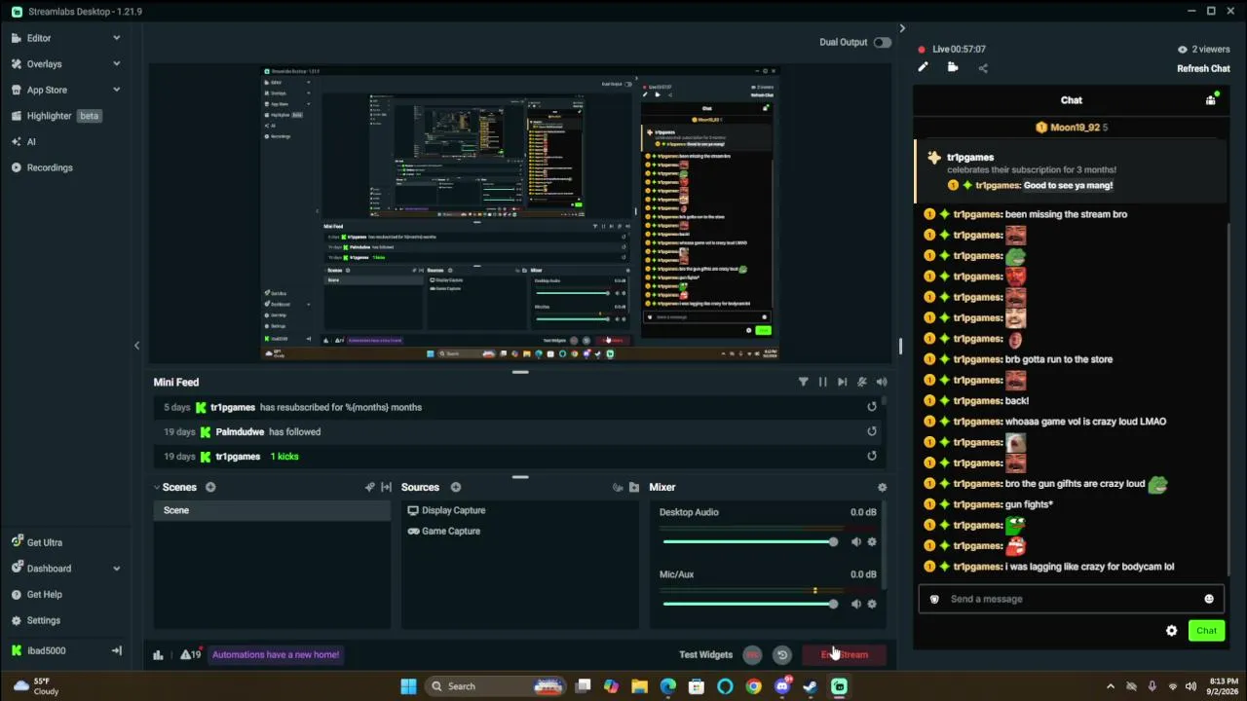Open Mic/Aux settings gear

872,604
